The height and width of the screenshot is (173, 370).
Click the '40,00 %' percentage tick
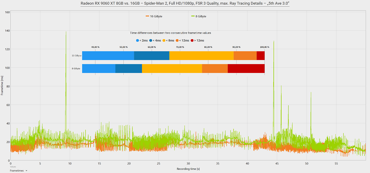[x=95, y=47]
